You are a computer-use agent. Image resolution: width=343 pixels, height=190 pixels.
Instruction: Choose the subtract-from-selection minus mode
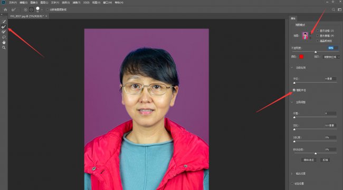point(31,9)
